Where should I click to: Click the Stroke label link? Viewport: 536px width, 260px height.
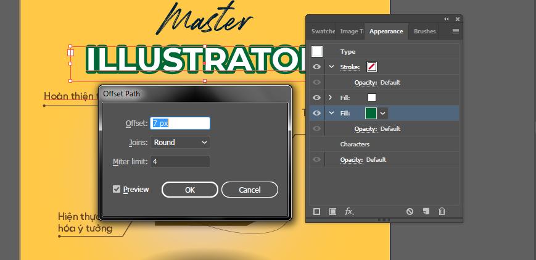(x=350, y=67)
